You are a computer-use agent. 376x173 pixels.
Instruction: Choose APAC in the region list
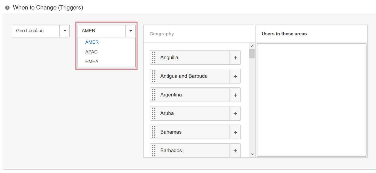click(x=91, y=52)
